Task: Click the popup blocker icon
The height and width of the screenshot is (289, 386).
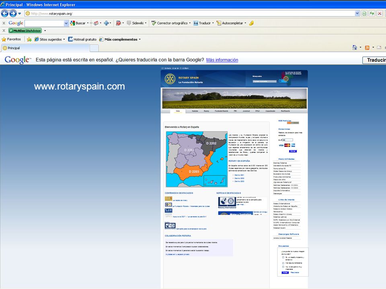Action: pos(118,23)
